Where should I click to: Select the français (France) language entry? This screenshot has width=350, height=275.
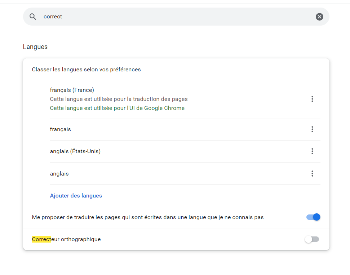(x=72, y=90)
